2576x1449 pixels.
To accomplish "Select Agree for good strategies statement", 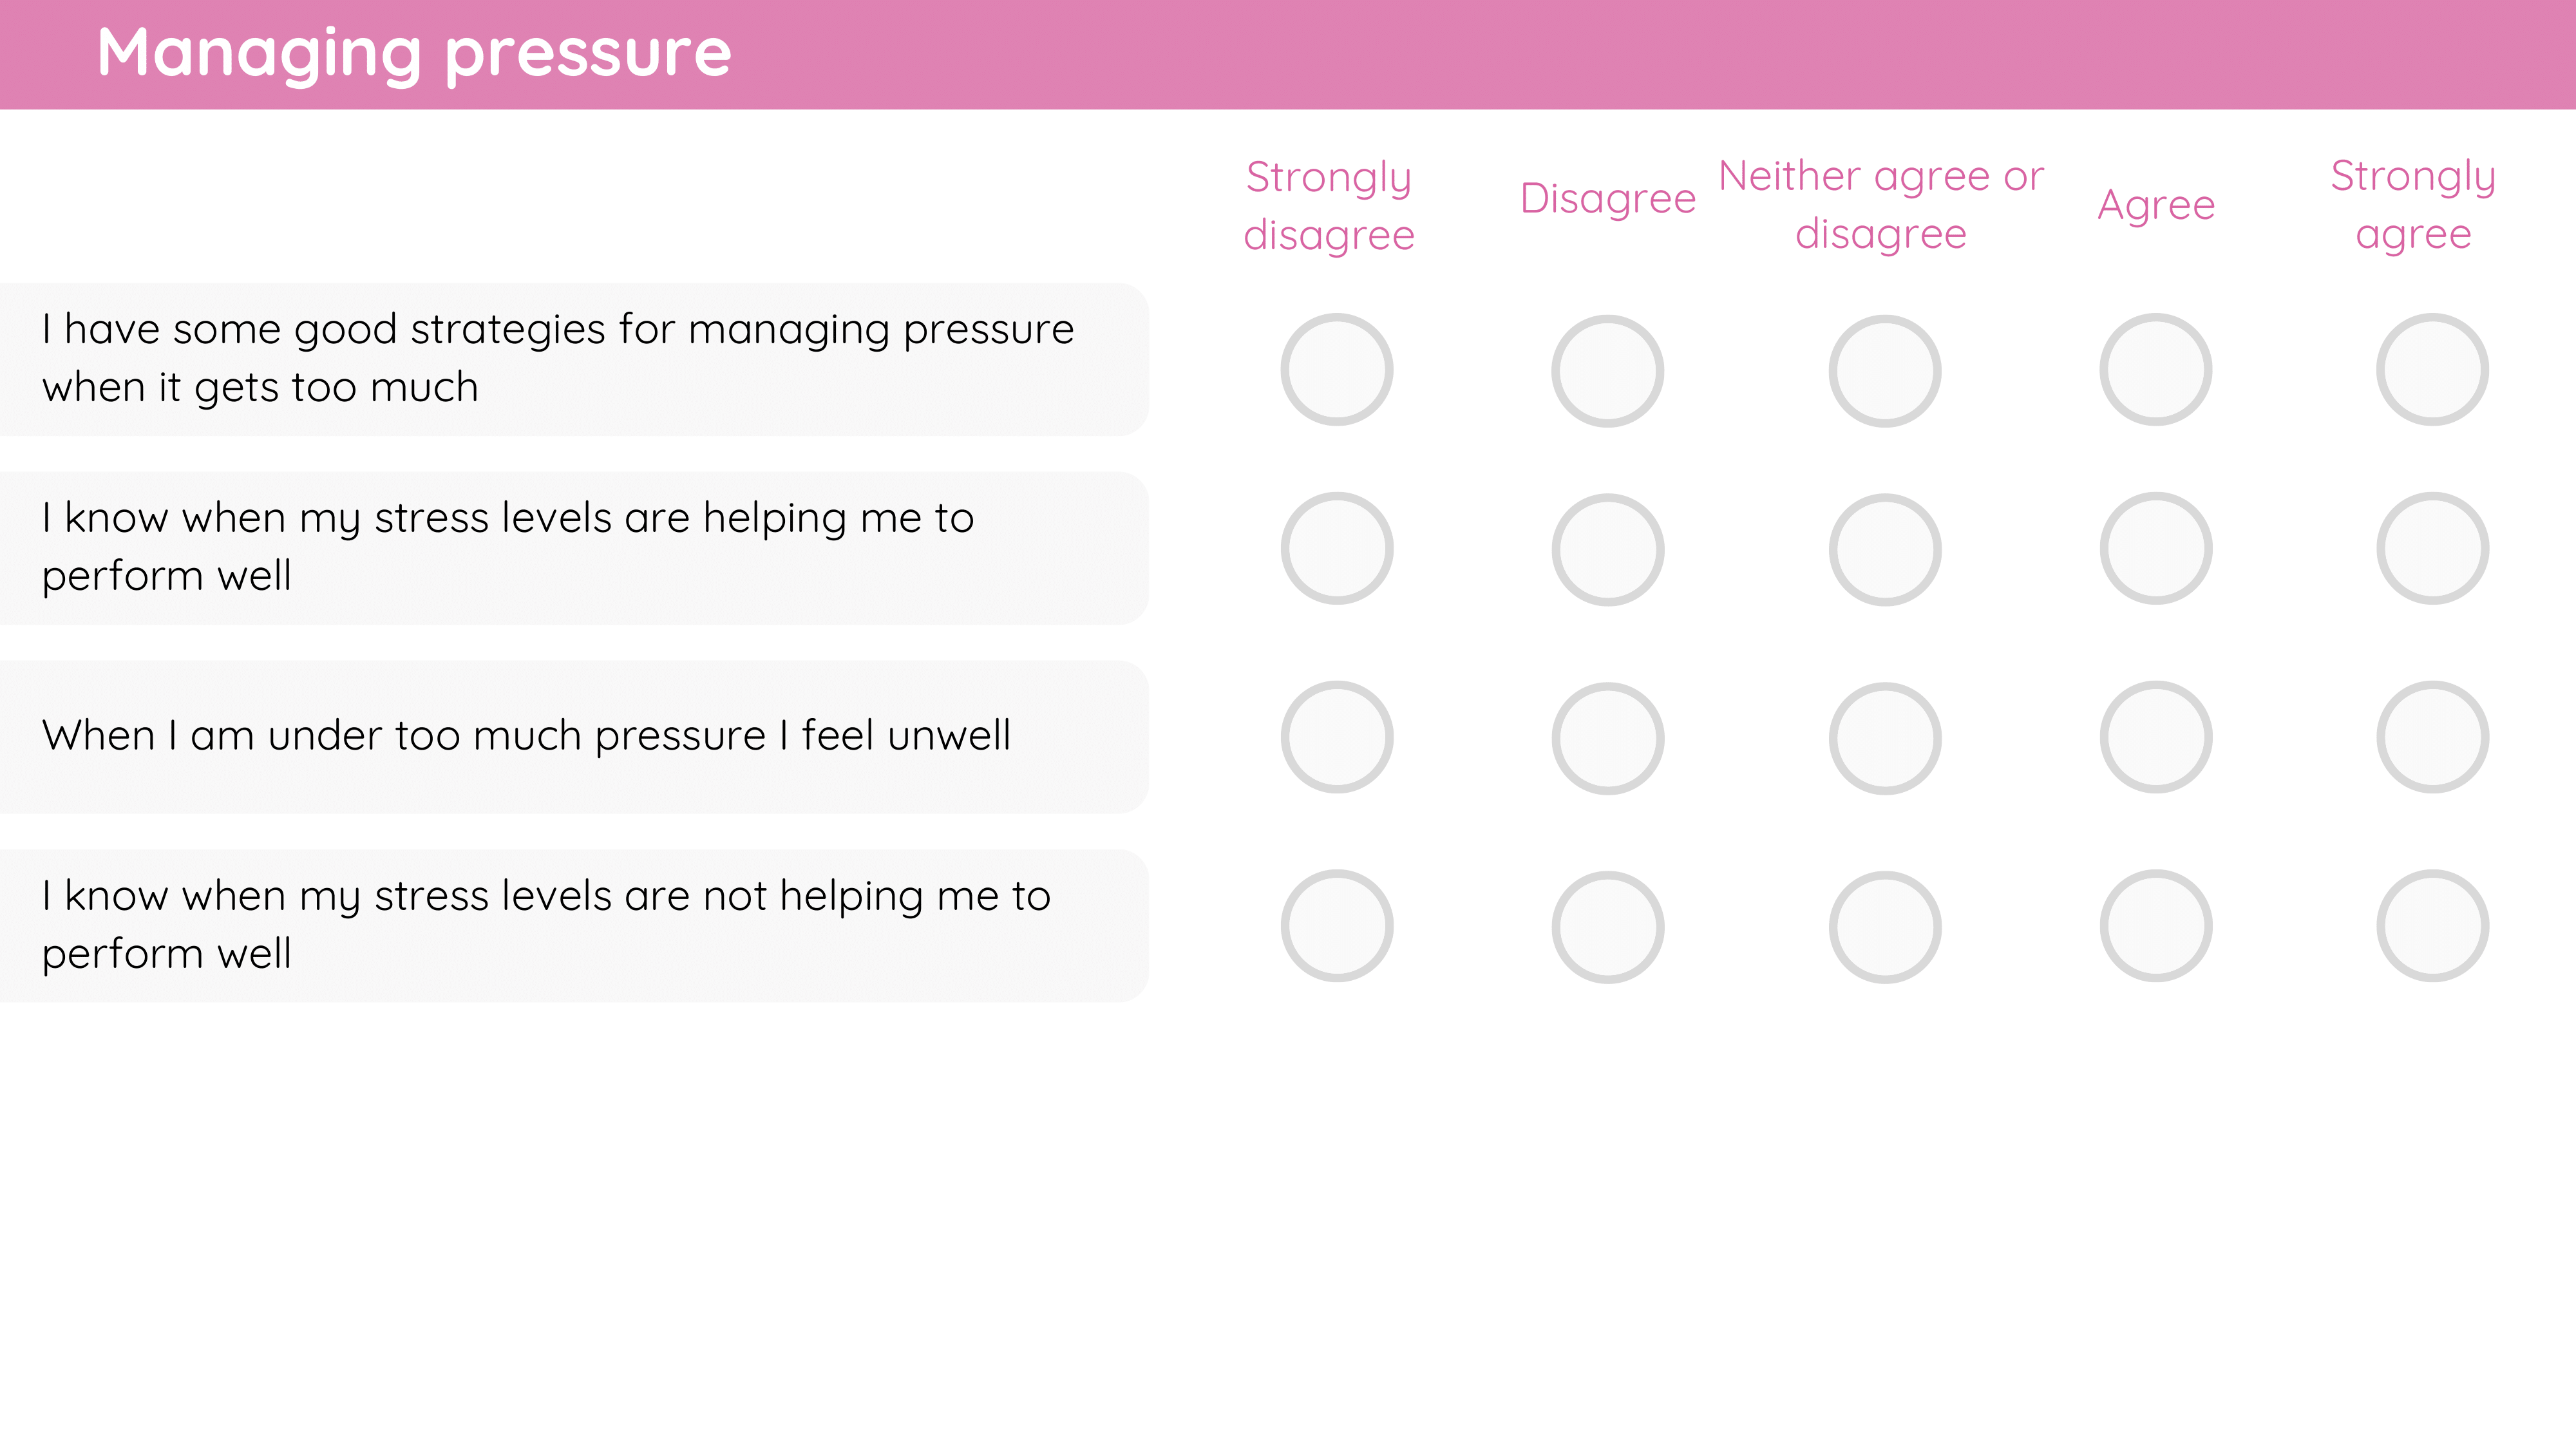I will click(2156, 370).
